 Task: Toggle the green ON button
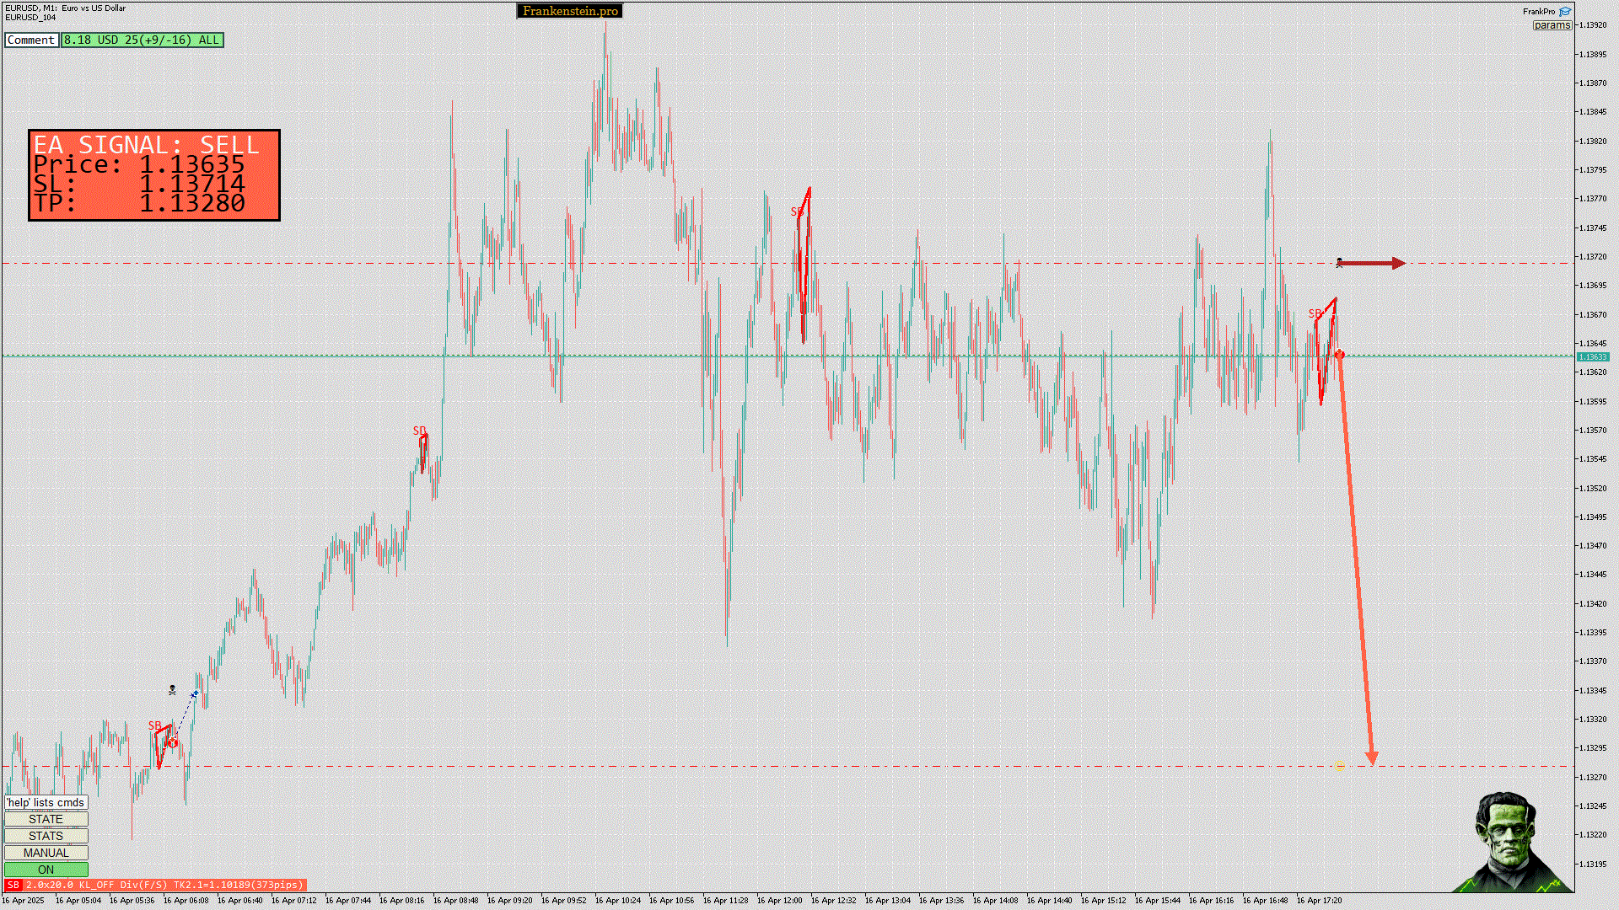[46, 870]
